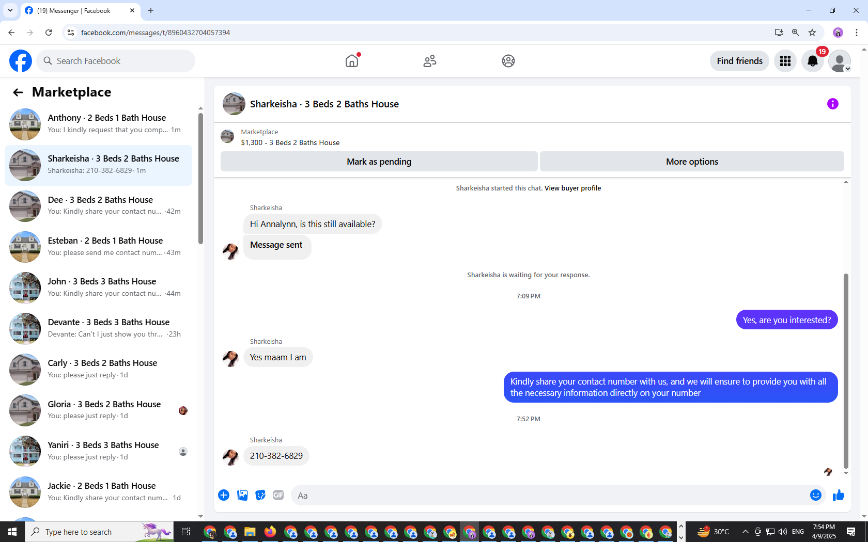Screen dimensions: 868x542
Task: Send a thumbs-up like
Action: pyautogui.click(x=838, y=496)
